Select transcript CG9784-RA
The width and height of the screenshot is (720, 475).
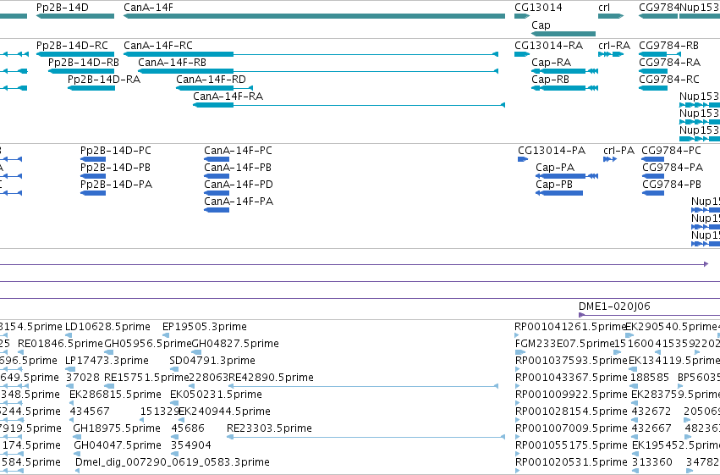[653, 71]
